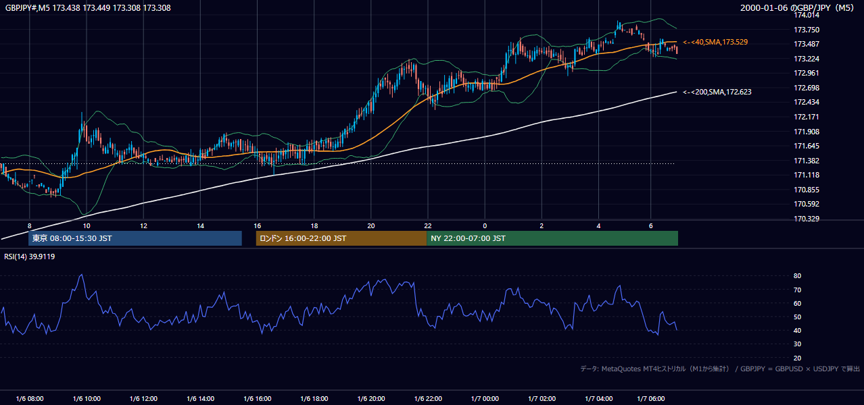Viewport: 864px width, 405px height.
Task: Click the hour label 2 under the price chart
Action: 542,225
